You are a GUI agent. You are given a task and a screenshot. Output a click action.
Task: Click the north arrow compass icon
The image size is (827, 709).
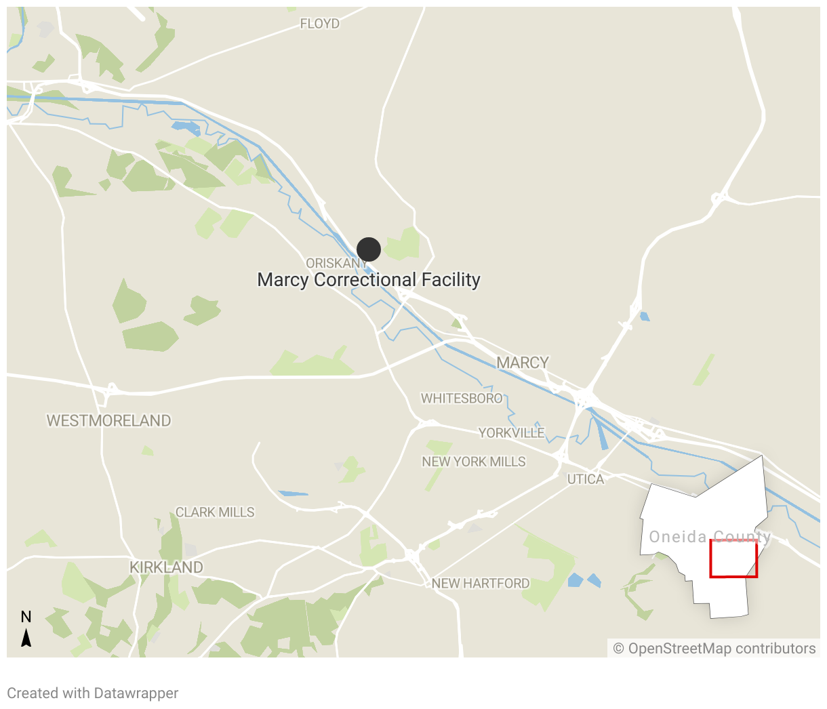26,638
